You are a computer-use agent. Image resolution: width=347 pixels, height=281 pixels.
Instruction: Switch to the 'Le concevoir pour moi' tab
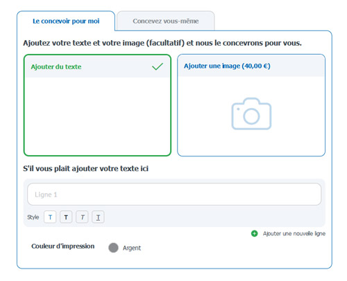(x=66, y=21)
